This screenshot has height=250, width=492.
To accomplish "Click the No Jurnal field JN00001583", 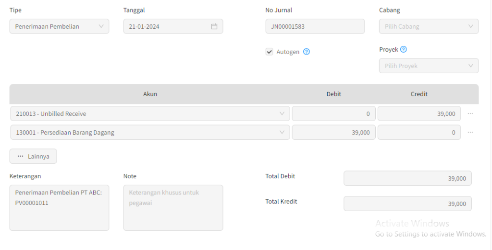I will 315,26.
